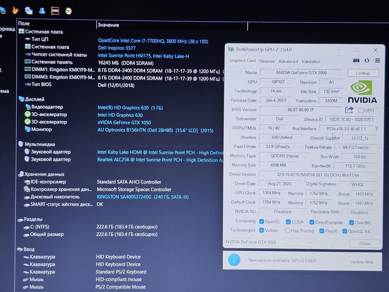This screenshot has width=389, height=292.
Task: Click the Дисковый накопитель row icon
Action: click(x=27, y=197)
